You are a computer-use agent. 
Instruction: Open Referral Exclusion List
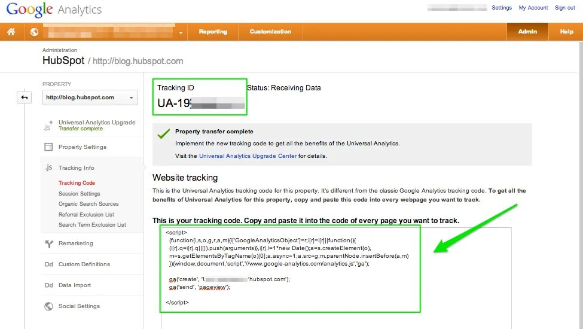[x=86, y=215]
